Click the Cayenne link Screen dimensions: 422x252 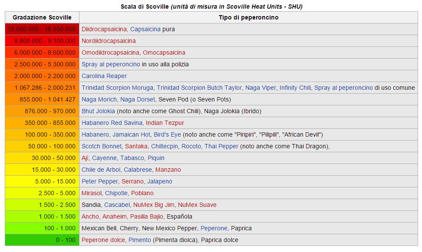pos(104,158)
